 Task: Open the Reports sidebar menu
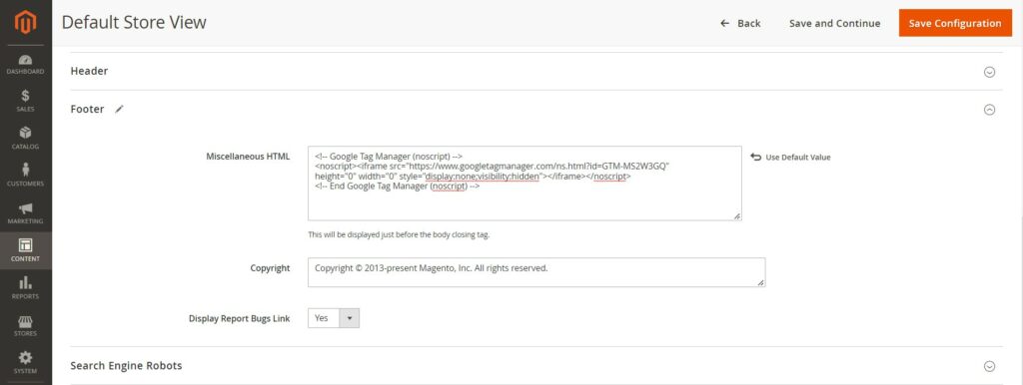[25, 288]
